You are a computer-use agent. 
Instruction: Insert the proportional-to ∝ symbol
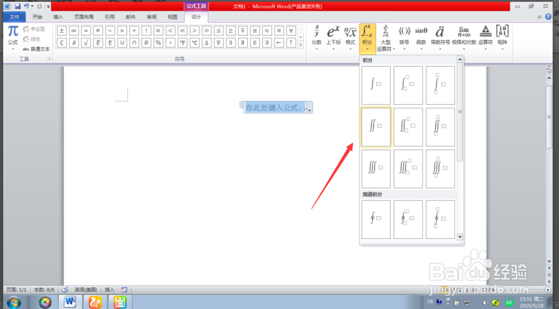tap(158, 31)
